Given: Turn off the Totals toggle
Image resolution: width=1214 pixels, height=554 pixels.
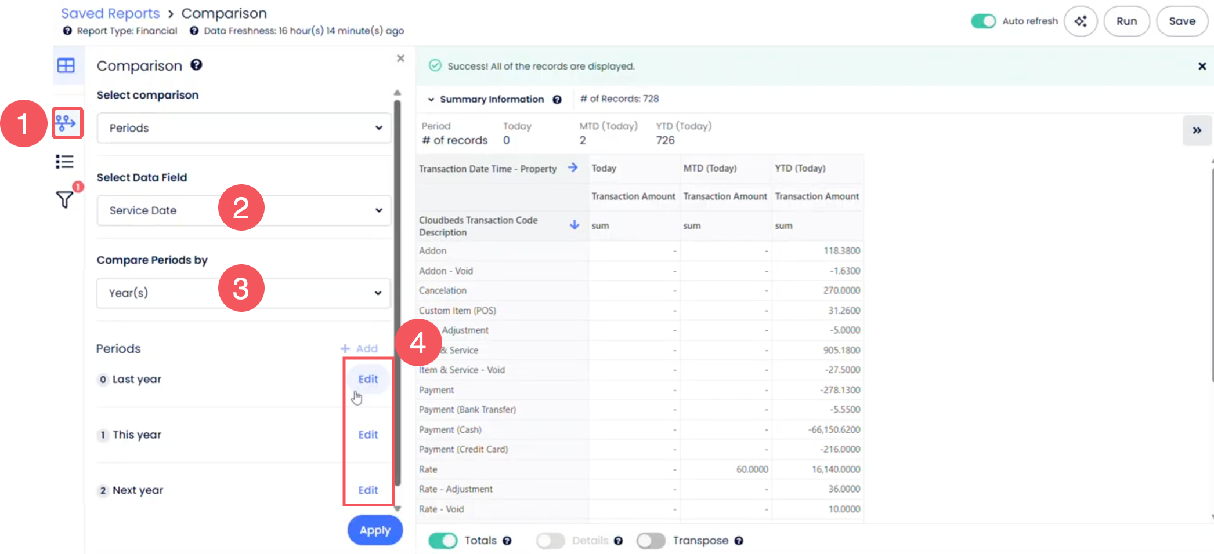Looking at the screenshot, I should point(443,540).
